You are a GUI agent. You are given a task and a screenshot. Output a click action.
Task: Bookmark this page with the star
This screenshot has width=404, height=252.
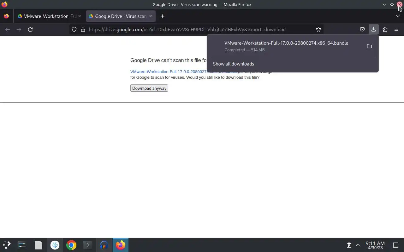(318, 29)
